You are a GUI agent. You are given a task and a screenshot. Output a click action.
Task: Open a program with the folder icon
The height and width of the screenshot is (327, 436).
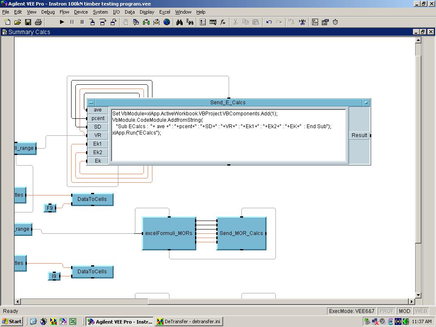[18, 22]
